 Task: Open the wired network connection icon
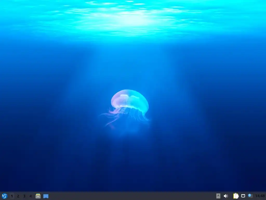(x=243, y=196)
